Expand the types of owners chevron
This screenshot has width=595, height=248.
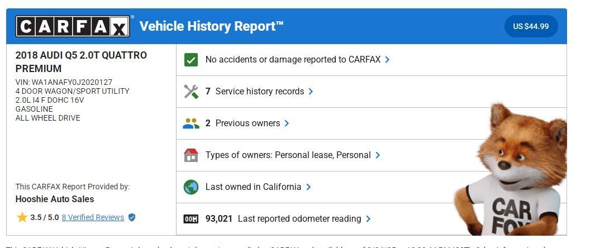point(378,155)
